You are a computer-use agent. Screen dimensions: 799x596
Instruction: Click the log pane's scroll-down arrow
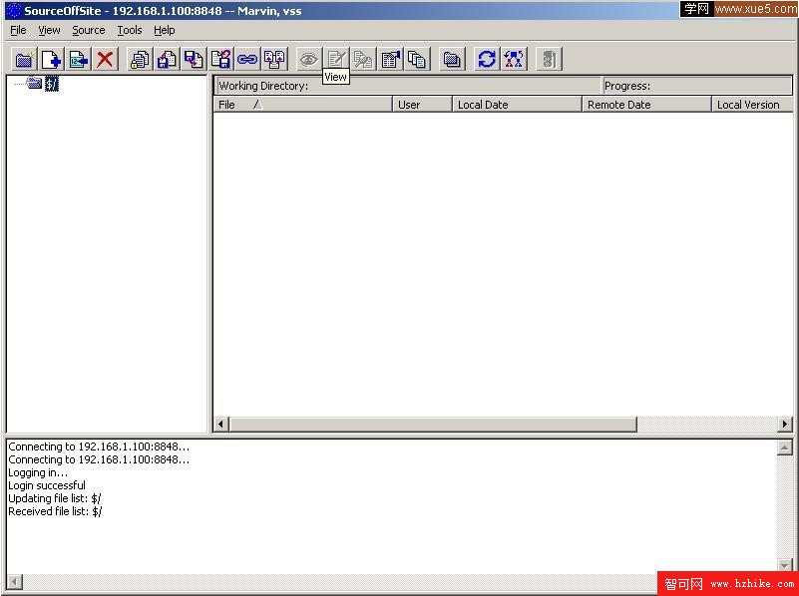(x=785, y=564)
